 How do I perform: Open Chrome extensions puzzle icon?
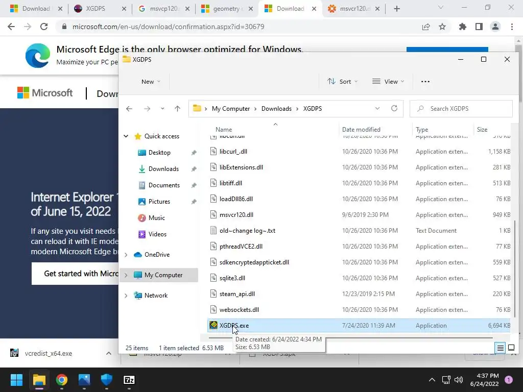point(462,27)
